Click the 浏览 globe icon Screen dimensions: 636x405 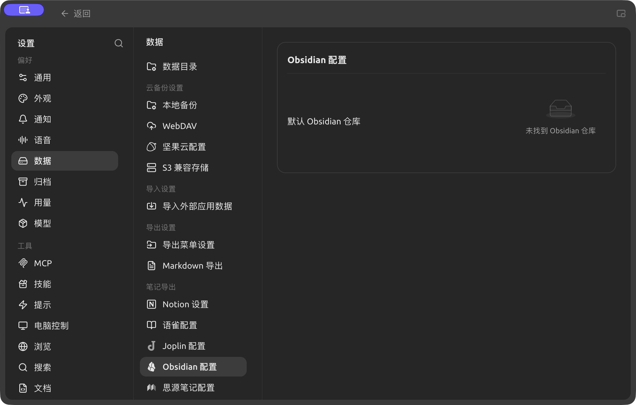pyautogui.click(x=23, y=346)
